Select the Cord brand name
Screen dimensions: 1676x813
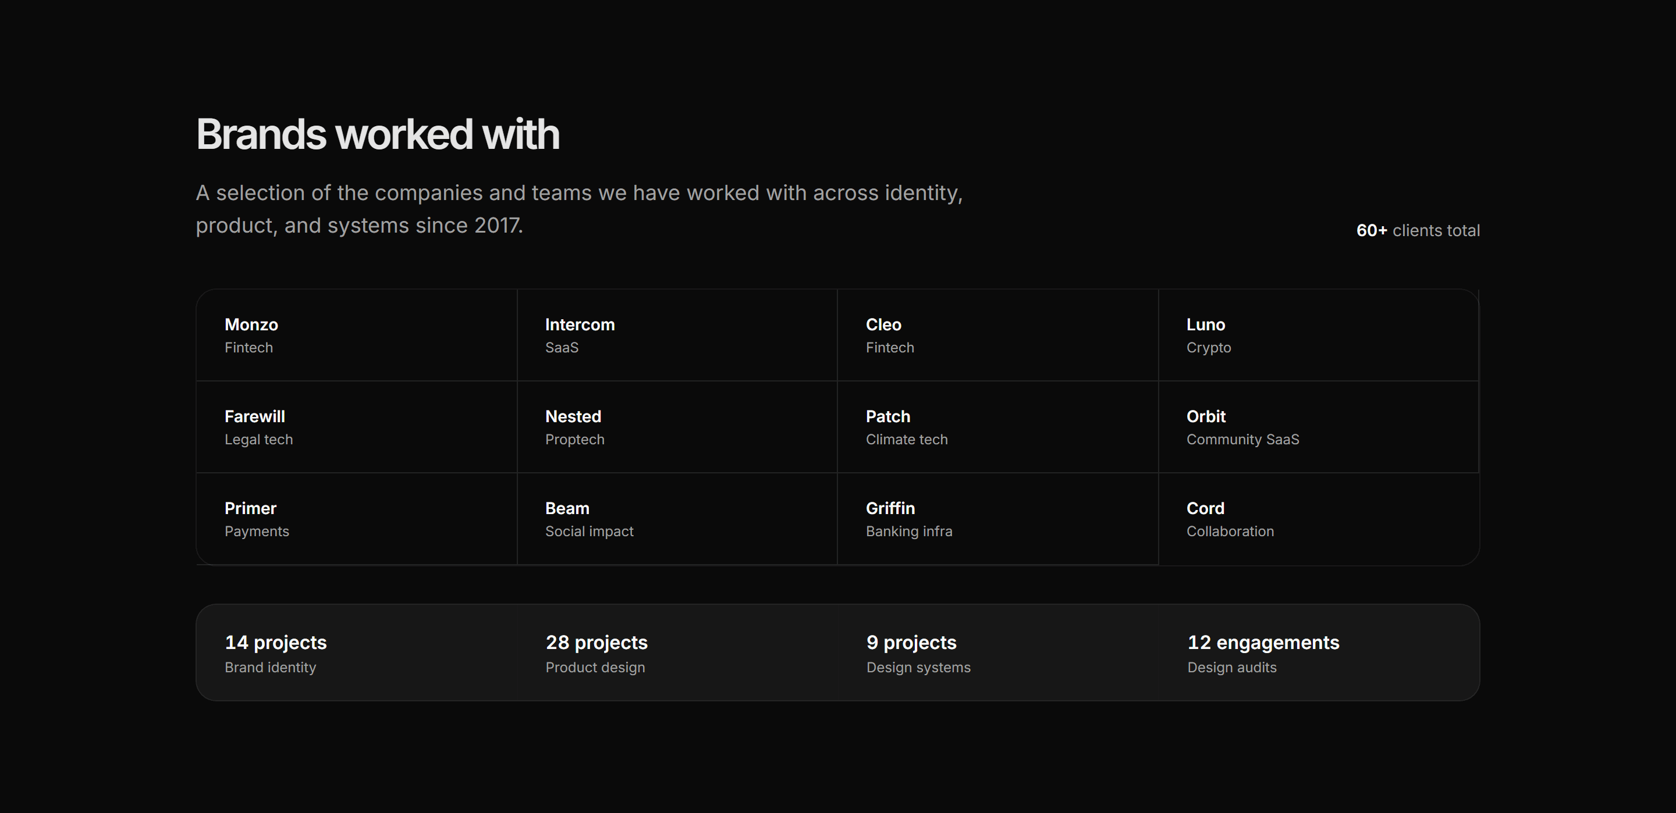[x=1205, y=508]
